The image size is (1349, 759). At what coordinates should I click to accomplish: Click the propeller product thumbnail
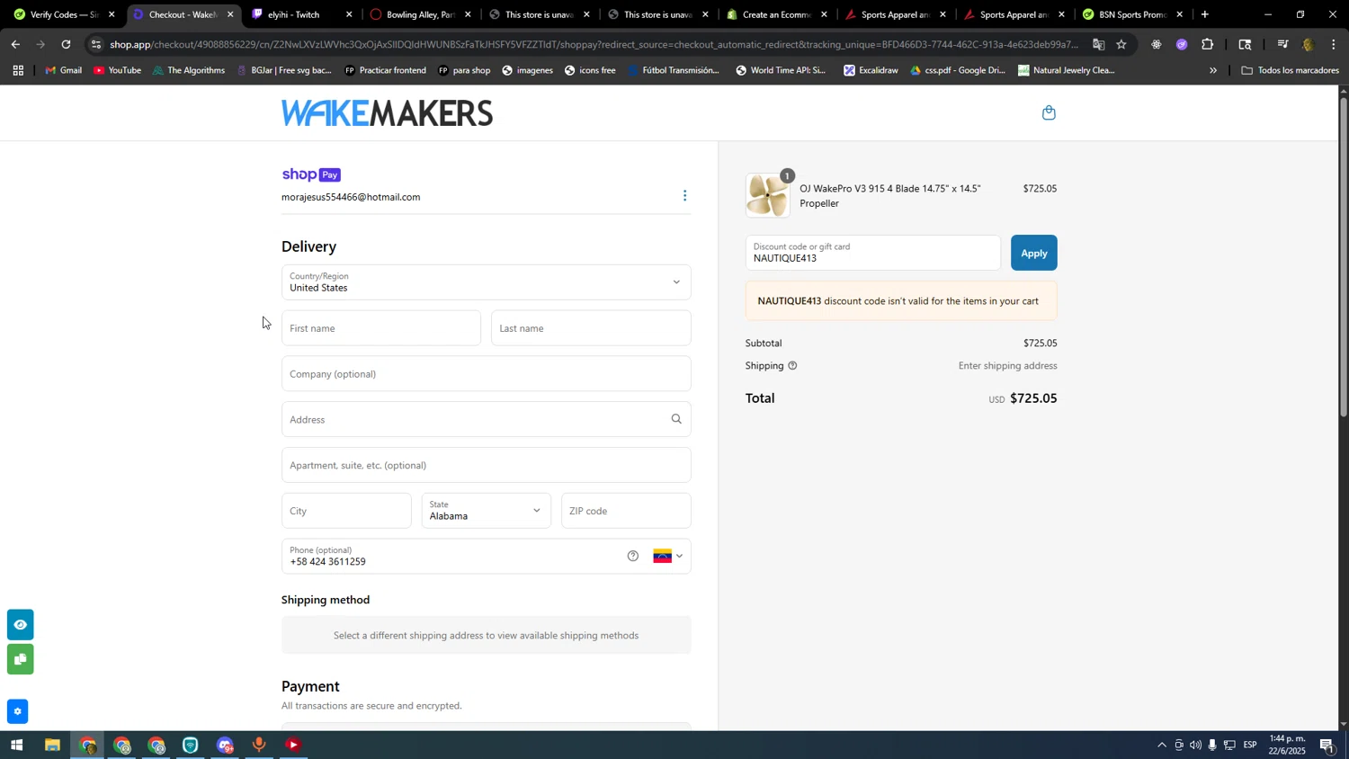(x=768, y=195)
